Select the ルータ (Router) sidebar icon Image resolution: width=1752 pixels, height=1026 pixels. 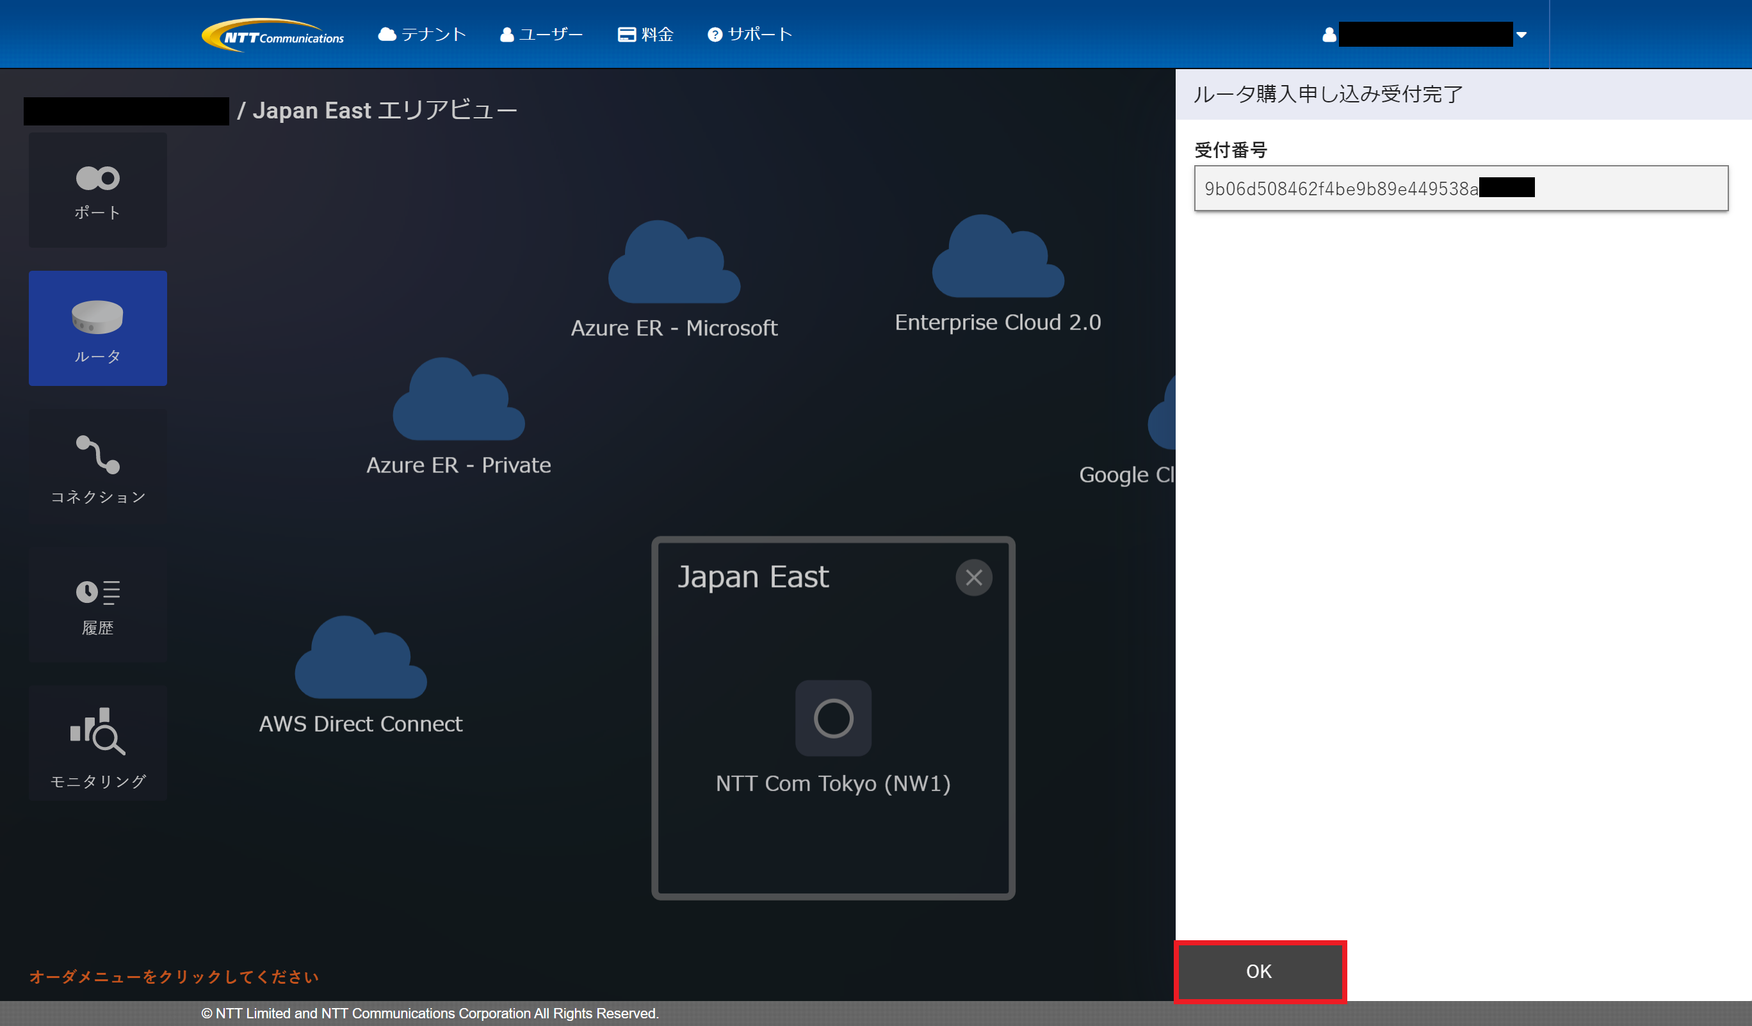pyautogui.click(x=97, y=328)
